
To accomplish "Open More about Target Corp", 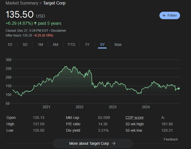I will 93,143.
